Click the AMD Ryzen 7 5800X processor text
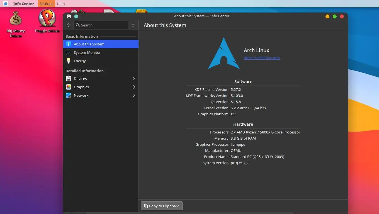The width and height of the screenshot is (379, 214). (x=265, y=132)
